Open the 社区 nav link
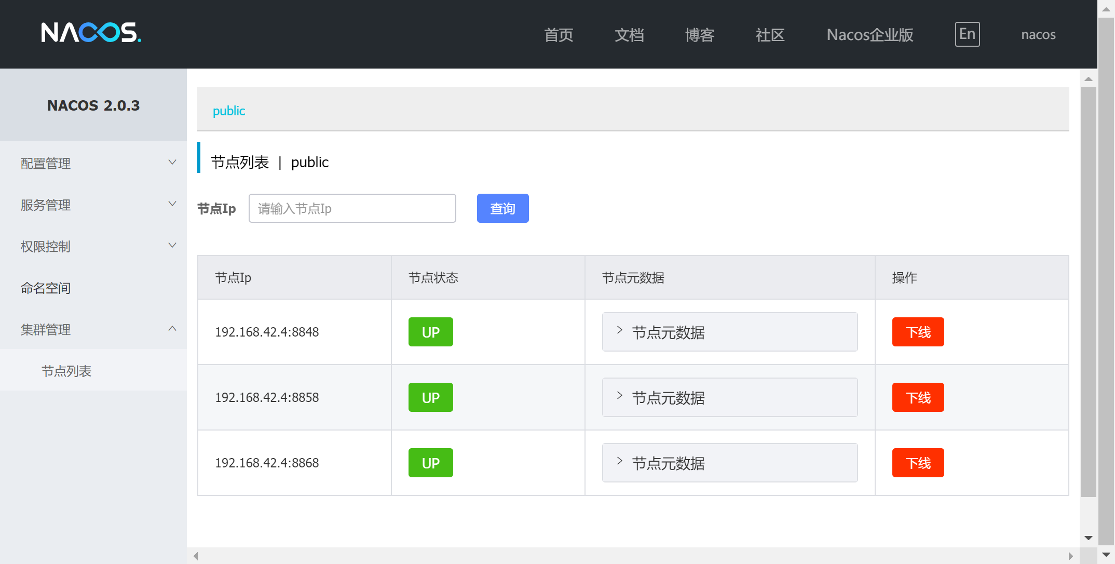1115x564 pixels. pos(770,35)
